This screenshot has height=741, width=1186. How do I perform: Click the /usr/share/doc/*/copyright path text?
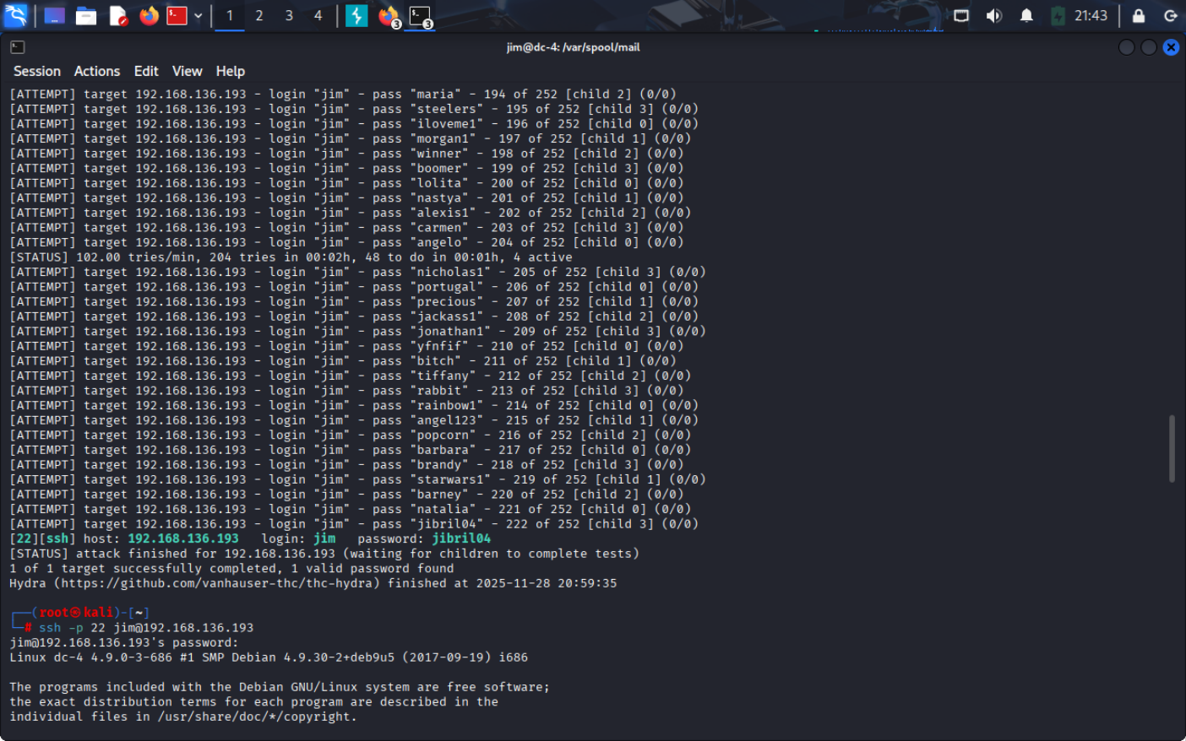[x=253, y=717]
